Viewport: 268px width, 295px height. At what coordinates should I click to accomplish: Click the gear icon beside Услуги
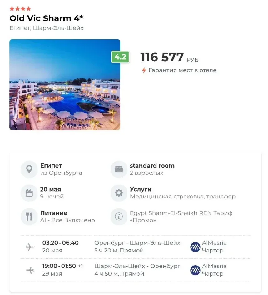point(119,193)
